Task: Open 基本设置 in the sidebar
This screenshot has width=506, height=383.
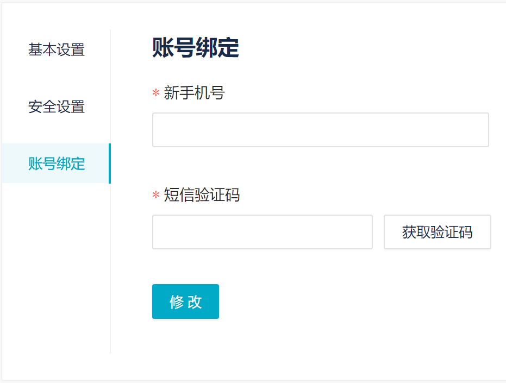Action: [x=57, y=50]
